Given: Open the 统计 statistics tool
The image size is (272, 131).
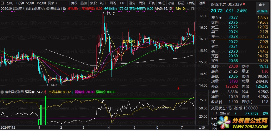Looking at the screenshot, I should [103, 3].
